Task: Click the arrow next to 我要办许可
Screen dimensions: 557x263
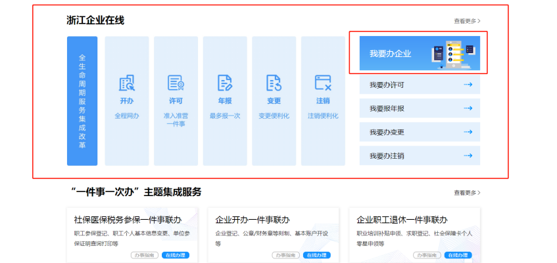Action: pos(468,85)
